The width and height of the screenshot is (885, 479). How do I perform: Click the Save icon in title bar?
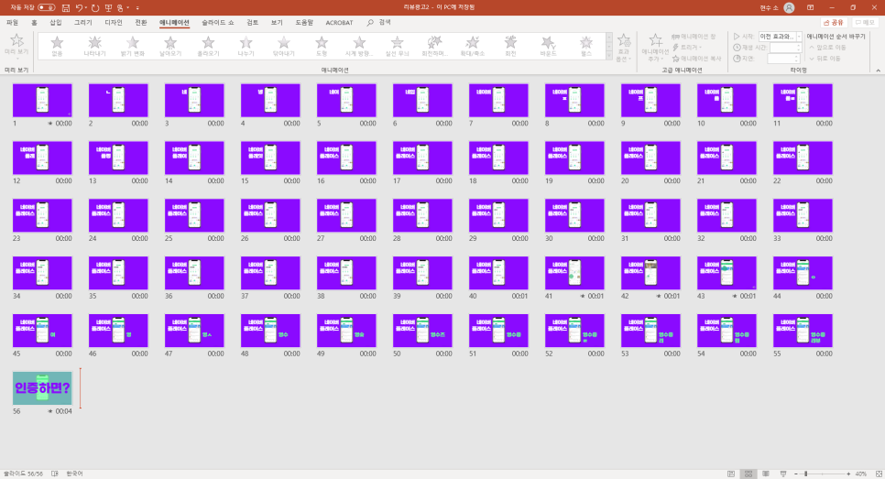point(66,7)
